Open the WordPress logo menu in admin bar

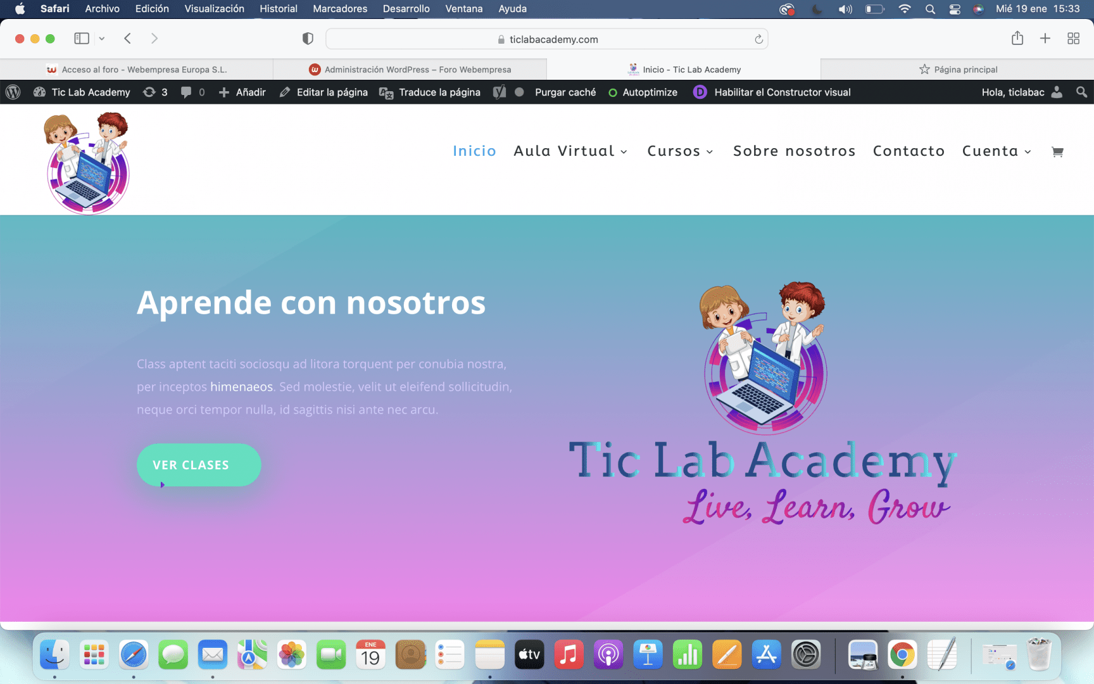point(13,92)
